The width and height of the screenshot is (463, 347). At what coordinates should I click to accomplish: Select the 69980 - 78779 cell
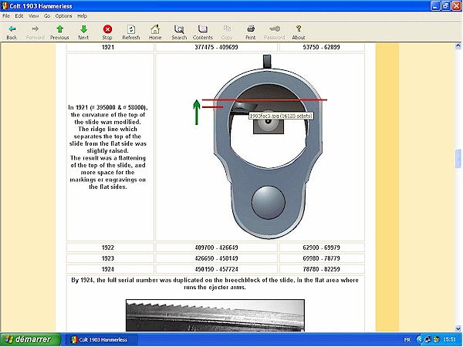[x=322, y=258]
